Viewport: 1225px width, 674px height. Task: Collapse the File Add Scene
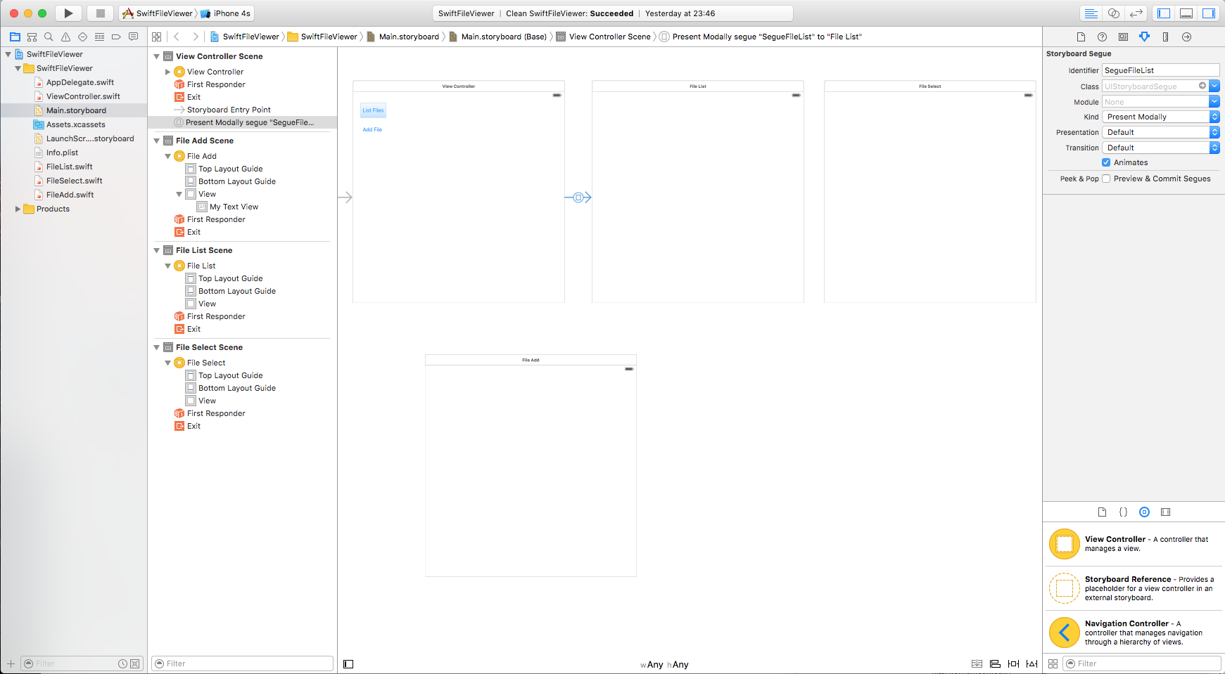point(157,141)
